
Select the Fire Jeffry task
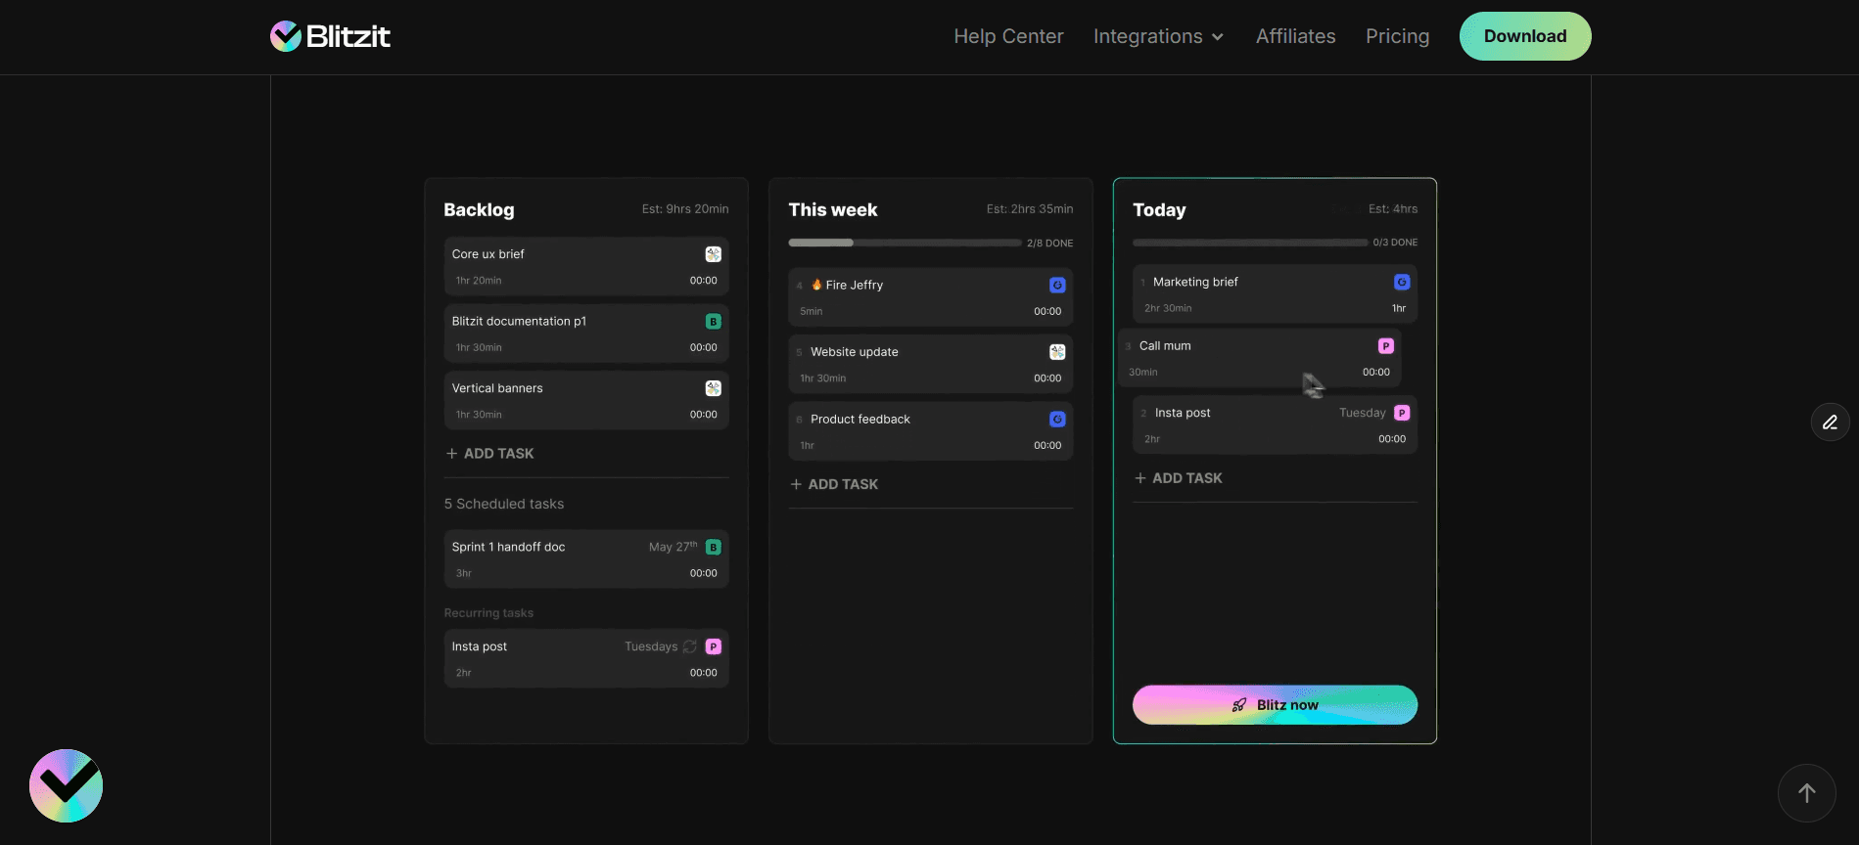(x=931, y=297)
